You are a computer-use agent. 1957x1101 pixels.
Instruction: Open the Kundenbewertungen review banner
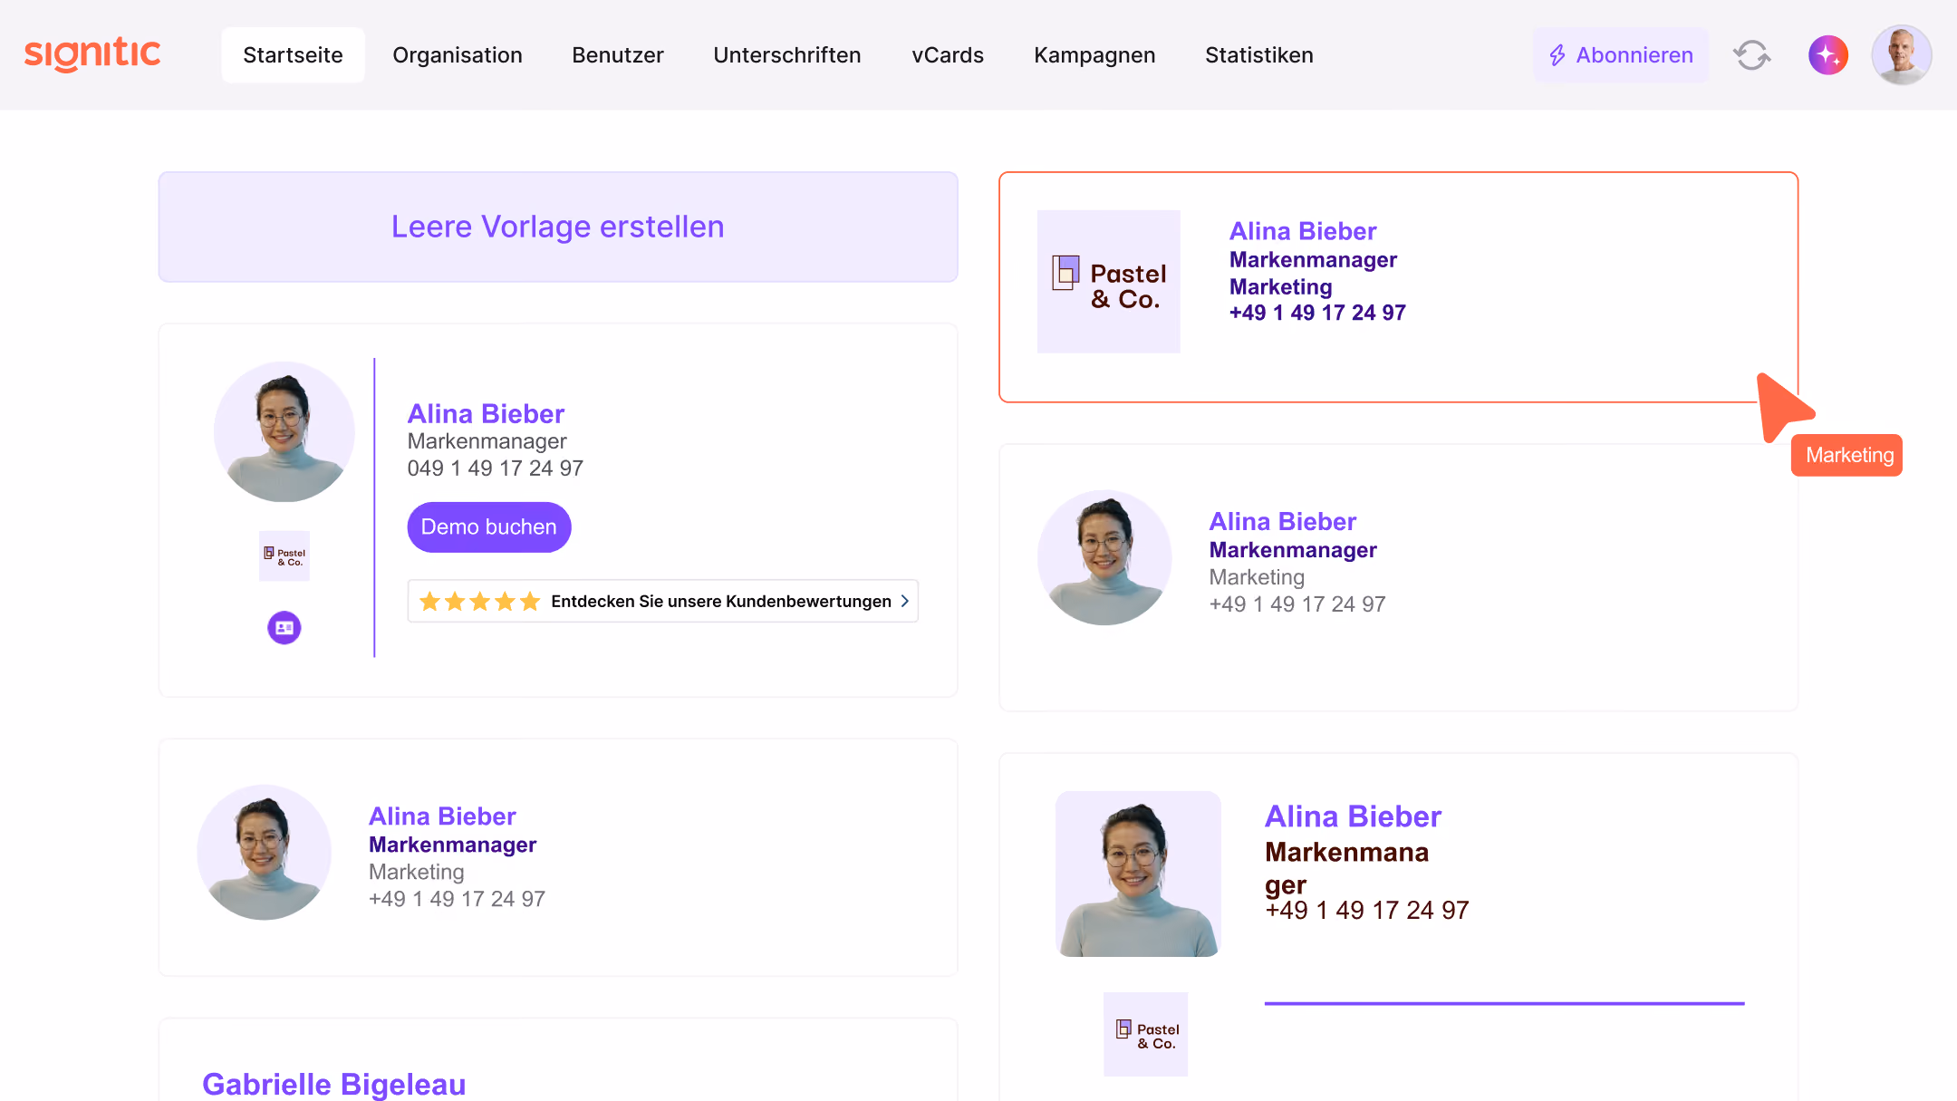(663, 601)
